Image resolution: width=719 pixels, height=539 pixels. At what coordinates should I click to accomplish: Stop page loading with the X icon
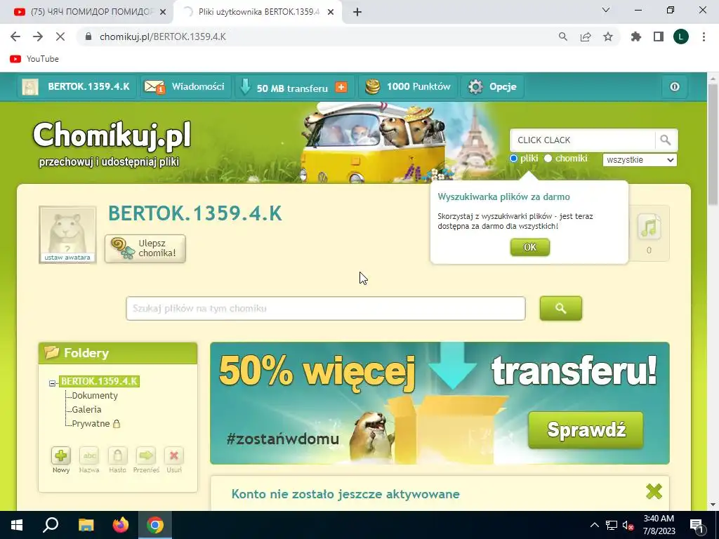click(x=60, y=36)
